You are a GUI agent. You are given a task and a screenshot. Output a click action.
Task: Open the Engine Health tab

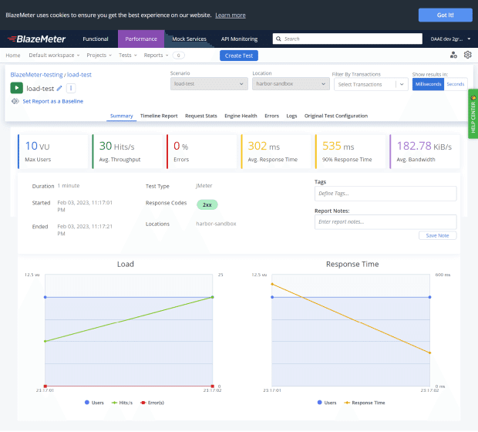pos(241,116)
